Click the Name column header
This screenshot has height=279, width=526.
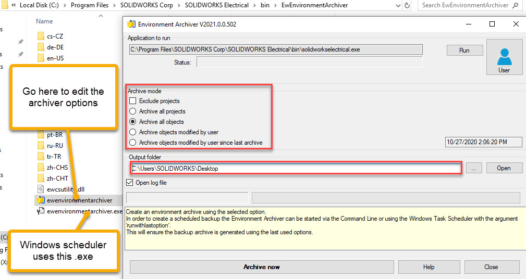44,21
